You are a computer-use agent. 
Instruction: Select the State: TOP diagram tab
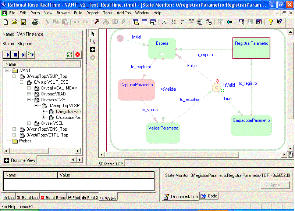point(111,164)
